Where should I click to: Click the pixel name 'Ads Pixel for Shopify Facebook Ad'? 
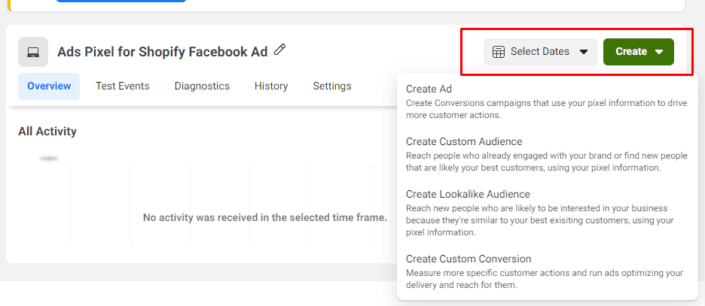pyautogui.click(x=162, y=52)
